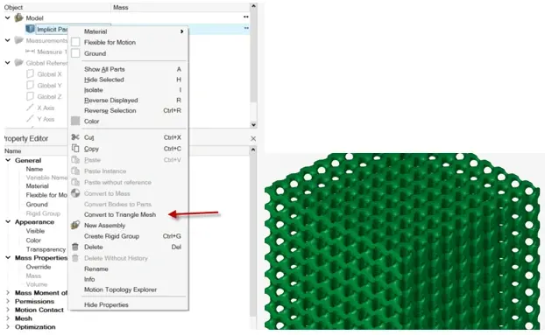Click the Global Reference folder icon

pyautogui.click(x=18, y=63)
